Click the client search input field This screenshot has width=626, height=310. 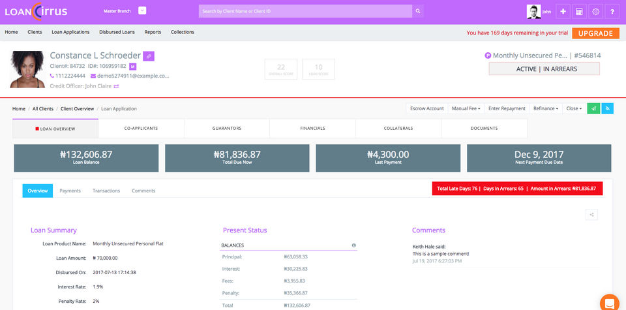pos(305,11)
